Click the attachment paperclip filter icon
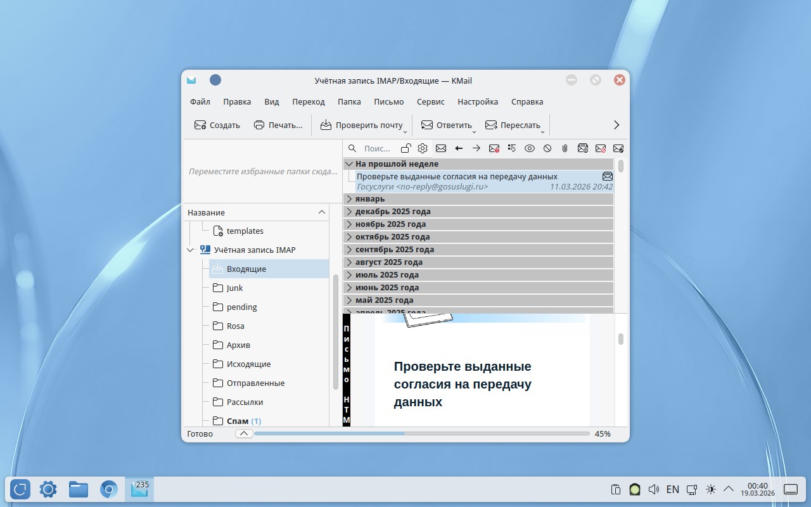This screenshot has height=507, width=811. (x=565, y=148)
